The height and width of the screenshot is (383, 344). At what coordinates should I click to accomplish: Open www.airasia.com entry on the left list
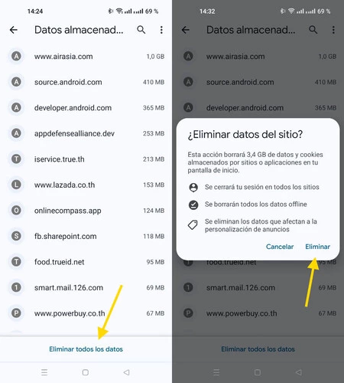pyautogui.click(x=86, y=57)
